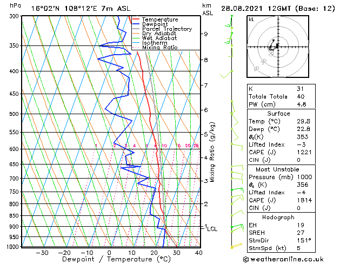Click the StmDir value 151°

point(304,240)
